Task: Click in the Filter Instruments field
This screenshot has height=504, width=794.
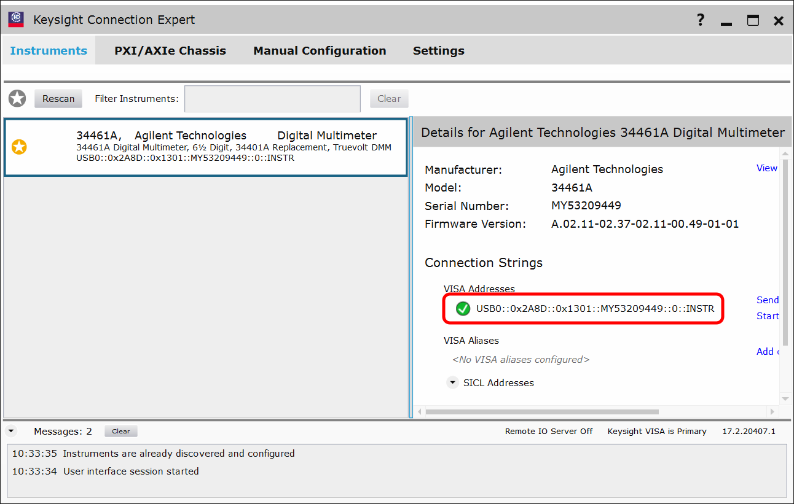Action: click(272, 99)
